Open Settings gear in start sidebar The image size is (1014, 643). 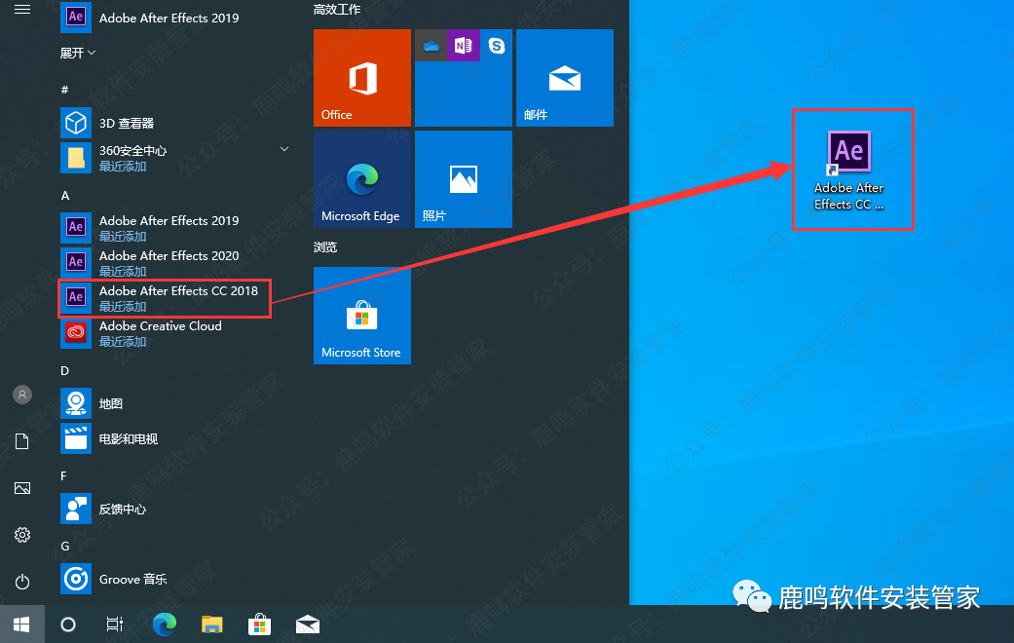coord(21,535)
